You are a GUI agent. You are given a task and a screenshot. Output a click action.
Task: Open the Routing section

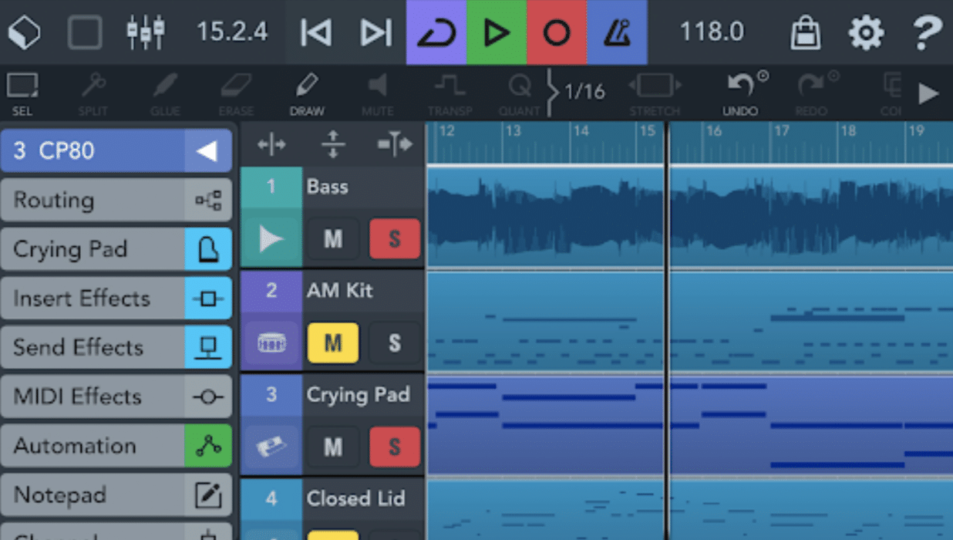tap(116, 200)
